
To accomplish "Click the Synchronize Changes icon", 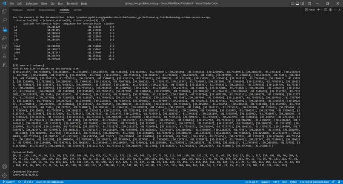I will pyautogui.click(x=20, y=182).
